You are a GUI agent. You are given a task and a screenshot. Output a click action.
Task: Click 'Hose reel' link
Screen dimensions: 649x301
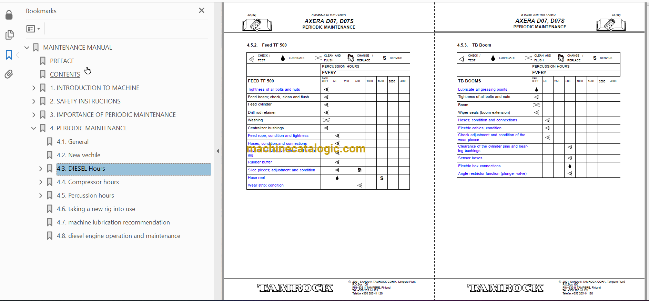[x=256, y=178]
